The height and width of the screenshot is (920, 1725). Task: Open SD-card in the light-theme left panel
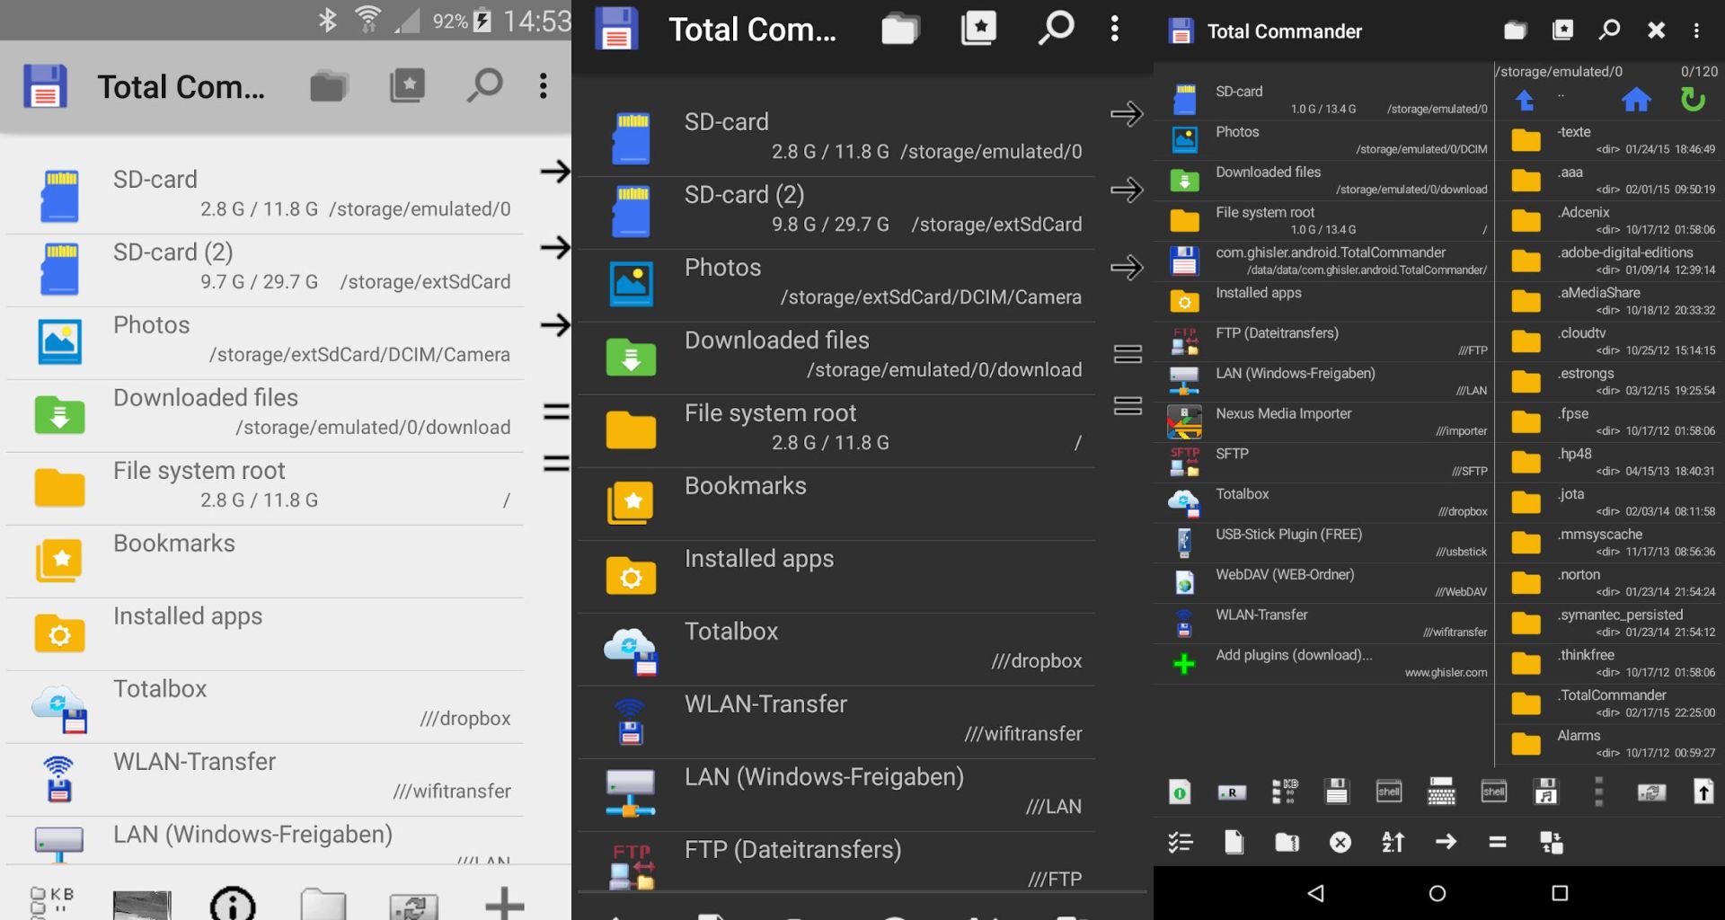266,194
